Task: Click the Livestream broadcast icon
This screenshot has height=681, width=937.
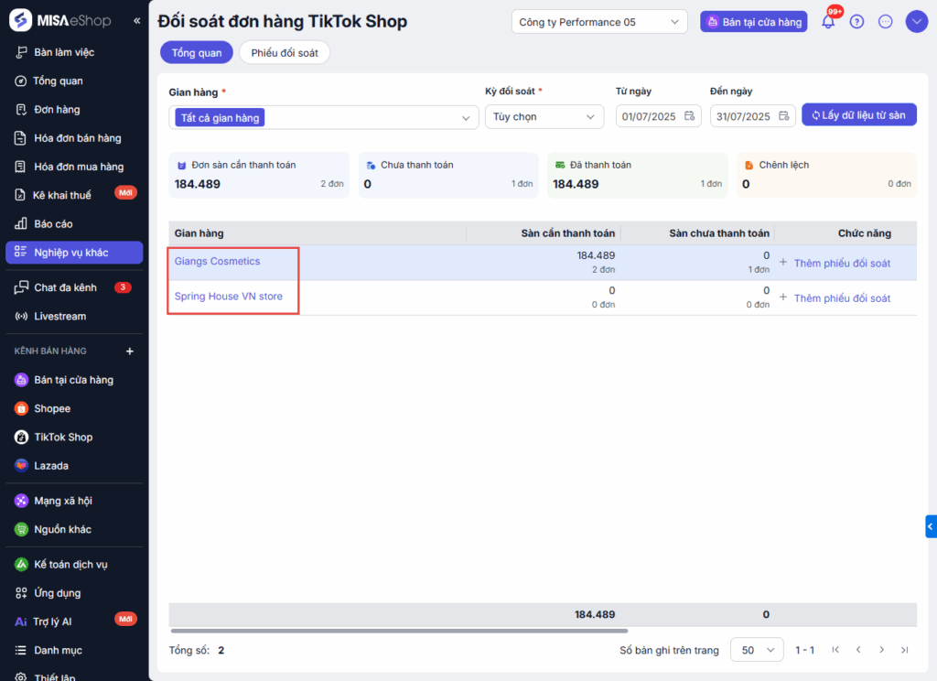Action: pyautogui.click(x=21, y=317)
